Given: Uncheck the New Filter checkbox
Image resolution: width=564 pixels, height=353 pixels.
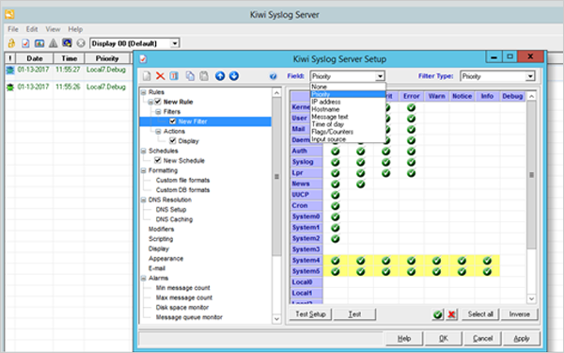Looking at the screenshot, I should (x=173, y=121).
